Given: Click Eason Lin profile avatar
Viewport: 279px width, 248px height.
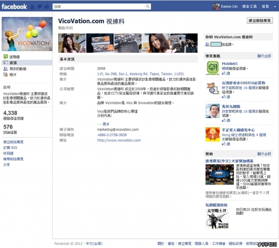Looking at the screenshot, I should [x=216, y=7].
